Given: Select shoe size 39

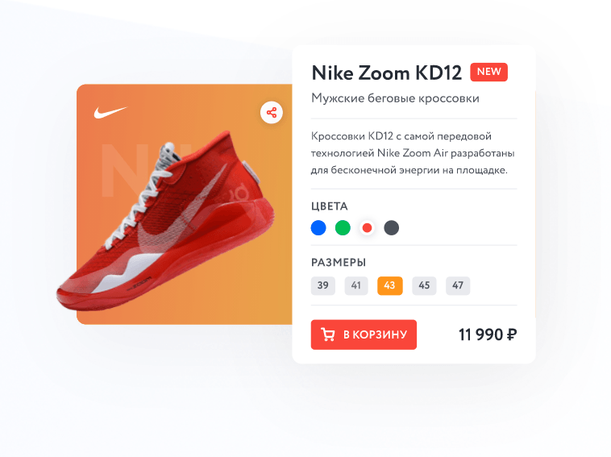Looking at the screenshot, I should coord(322,285).
